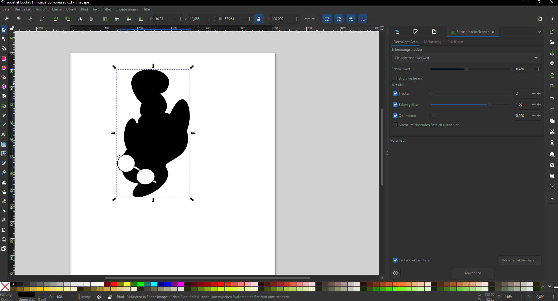Click Save document icon in commands bar
This screenshot has height=301, width=558.
click(x=552, y=53)
